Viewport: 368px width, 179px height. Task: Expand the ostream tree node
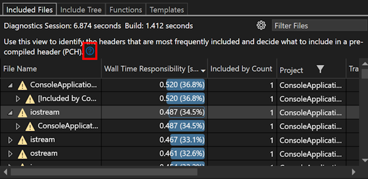[10, 154]
